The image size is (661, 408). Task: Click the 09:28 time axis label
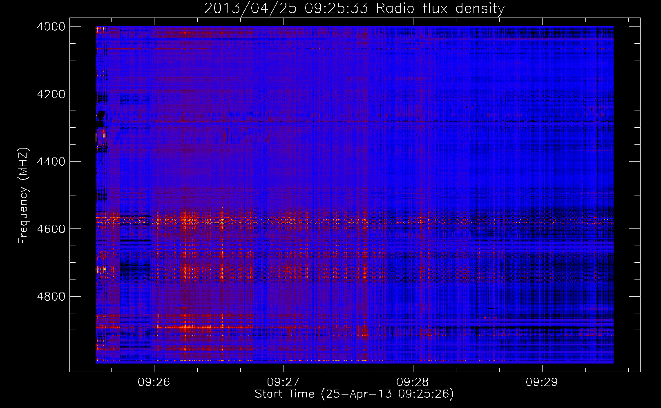click(x=413, y=382)
